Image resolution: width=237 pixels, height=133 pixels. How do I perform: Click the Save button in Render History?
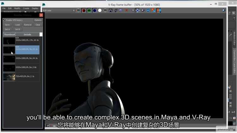pyautogui.click(x=7, y=25)
